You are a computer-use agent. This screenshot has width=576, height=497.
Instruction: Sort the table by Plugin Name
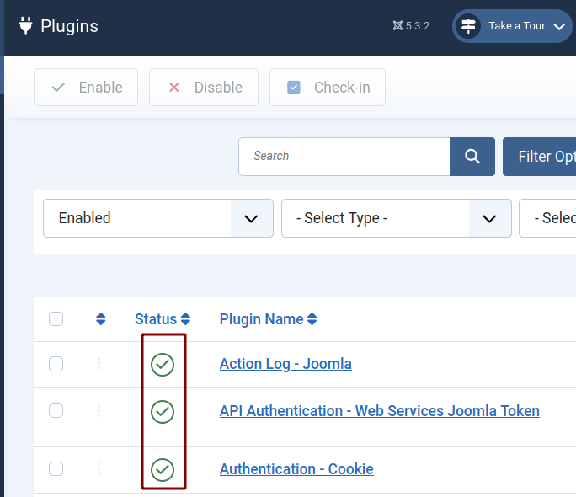268,319
